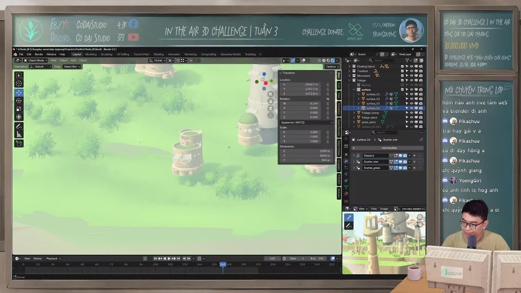Viewport: 521px width, 293px height.
Task: Click the viewport pan hand gizmo
Action: pos(270,101)
